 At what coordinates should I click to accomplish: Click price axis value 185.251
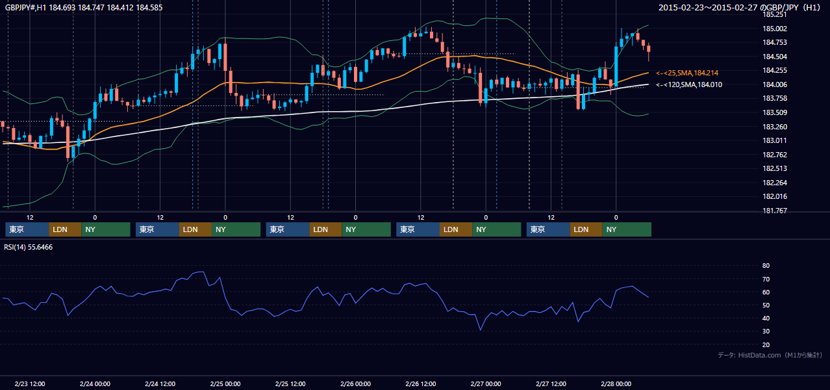pyautogui.click(x=775, y=14)
